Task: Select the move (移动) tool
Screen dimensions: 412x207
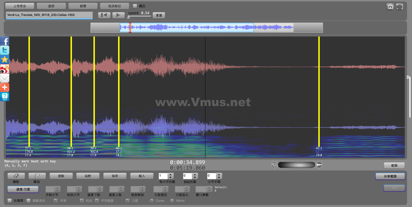Action: tap(37, 176)
